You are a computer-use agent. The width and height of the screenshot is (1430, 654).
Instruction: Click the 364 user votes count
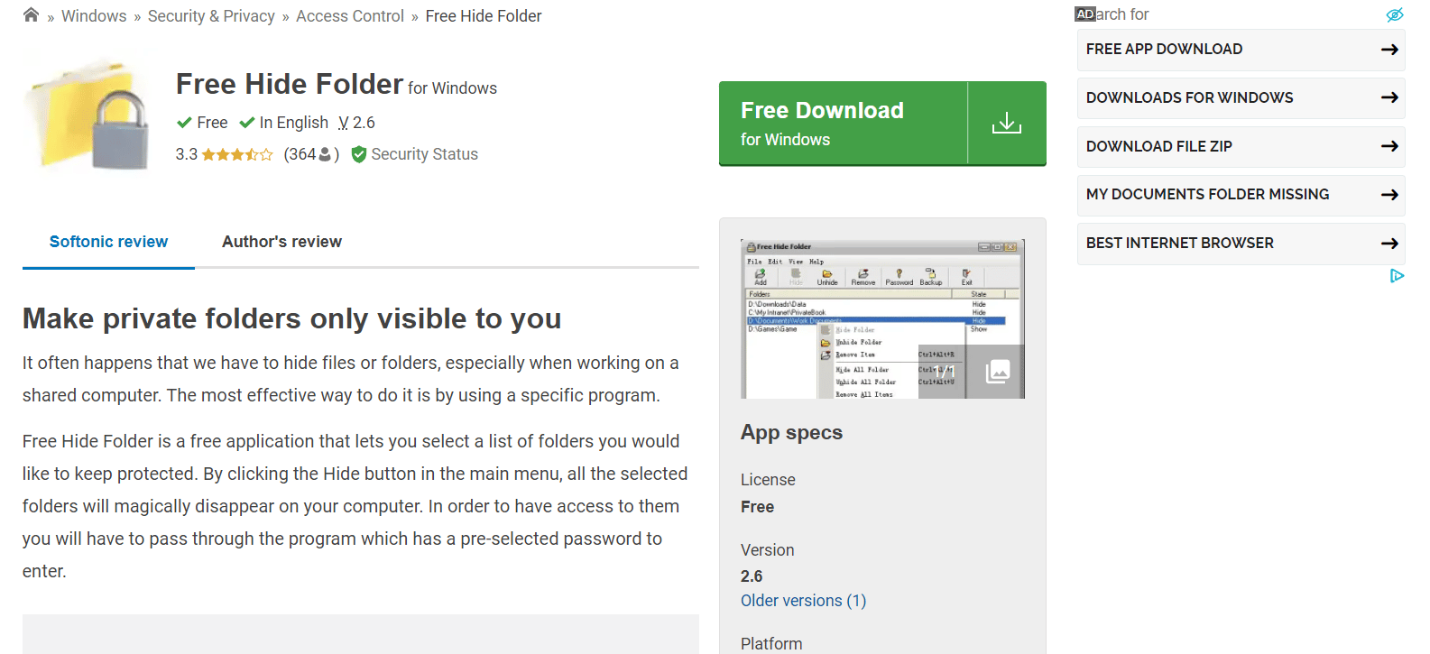tap(311, 154)
